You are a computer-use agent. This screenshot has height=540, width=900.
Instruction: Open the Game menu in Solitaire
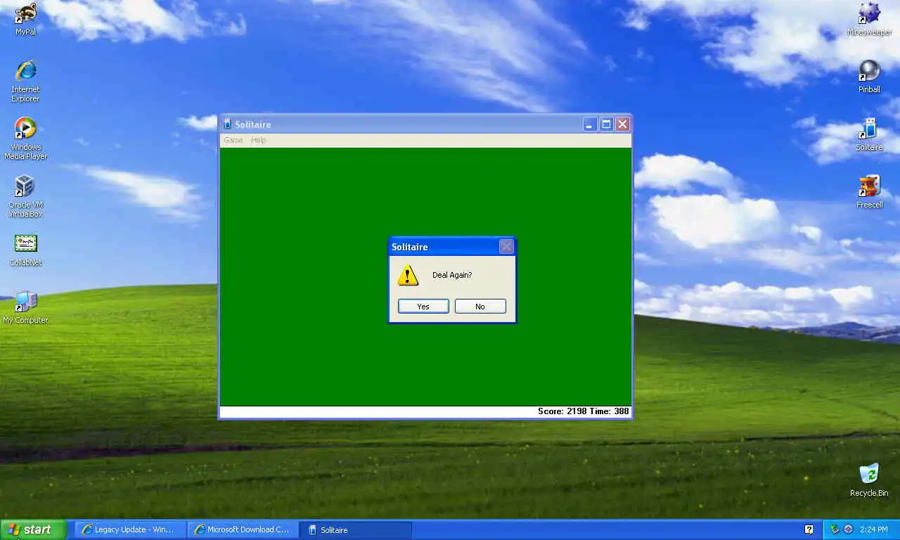point(233,141)
